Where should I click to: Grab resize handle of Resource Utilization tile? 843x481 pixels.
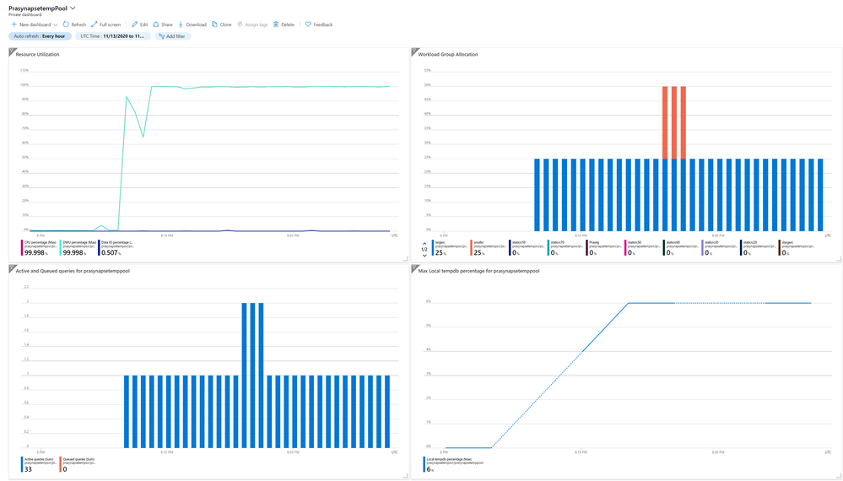[x=406, y=259]
